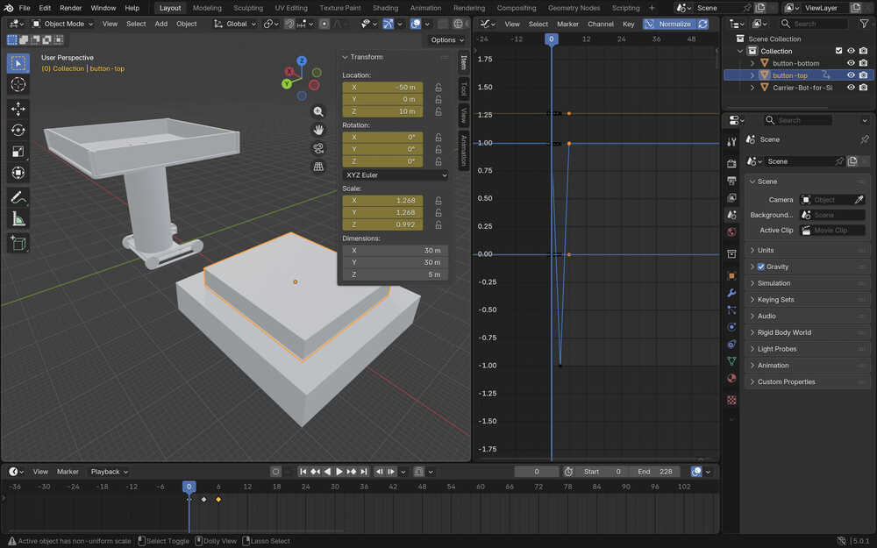This screenshot has width=877, height=548.
Task: Activate the Rotate tool
Action: [18, 130]
